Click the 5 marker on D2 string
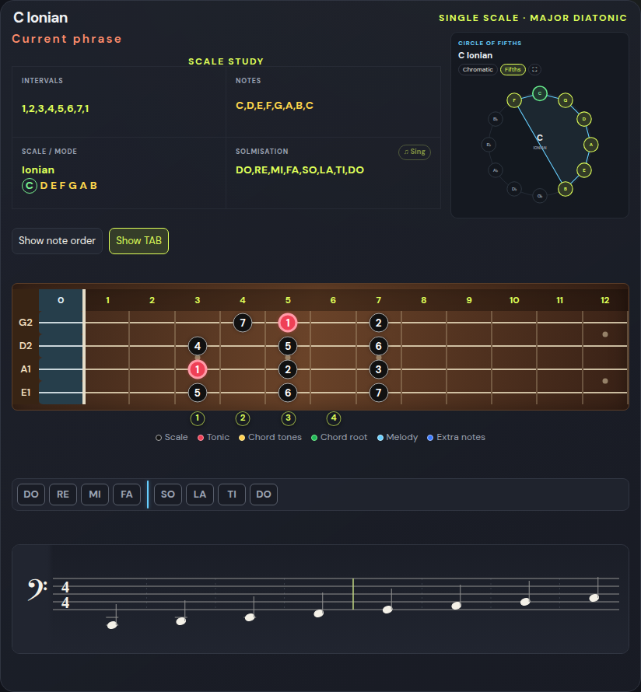The width and height of the screenshot is (641, 692). tap(288, 346)
